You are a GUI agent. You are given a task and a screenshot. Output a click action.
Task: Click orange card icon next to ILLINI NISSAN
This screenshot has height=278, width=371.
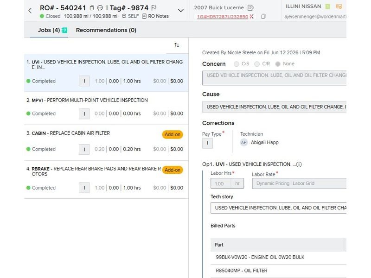pyautogui.click(x=339, y=6)
